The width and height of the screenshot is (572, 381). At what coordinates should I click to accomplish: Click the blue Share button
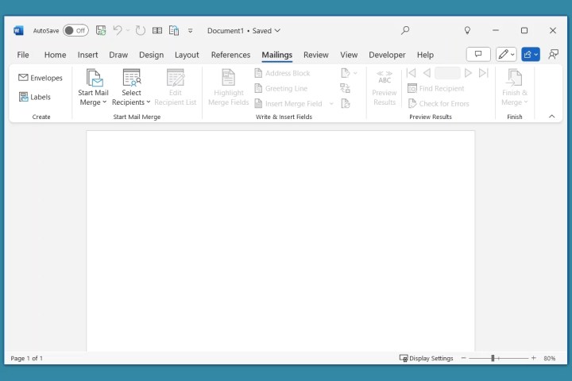coord(530,54)
